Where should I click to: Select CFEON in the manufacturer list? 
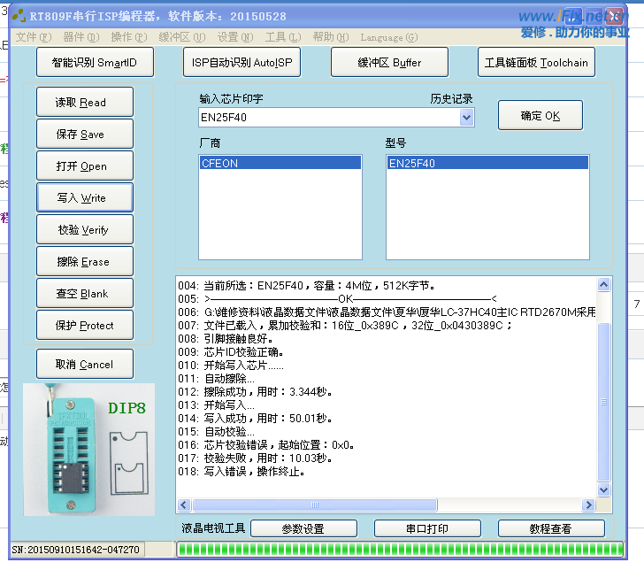coord(280,163)
